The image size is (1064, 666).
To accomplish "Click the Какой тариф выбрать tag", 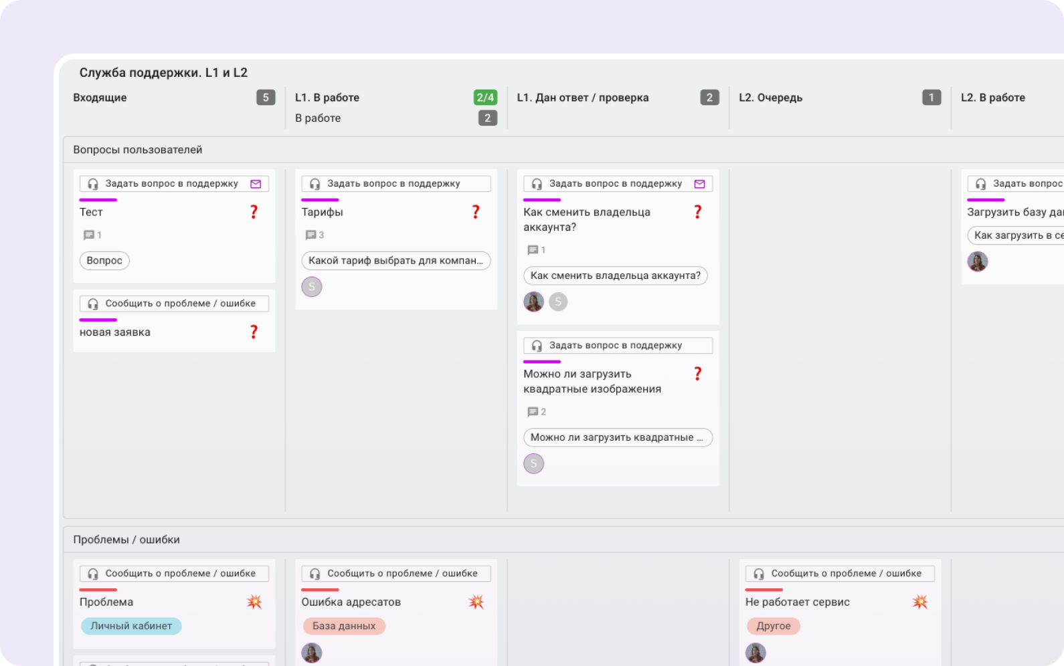I will tap(395, 261).
